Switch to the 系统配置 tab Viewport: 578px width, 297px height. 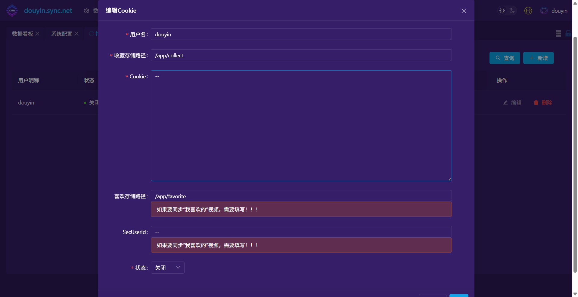point(62,34)
